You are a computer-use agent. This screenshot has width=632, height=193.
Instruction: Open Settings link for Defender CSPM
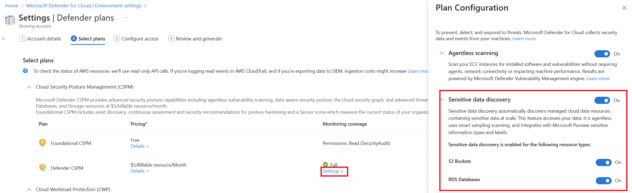coord(333,171)
